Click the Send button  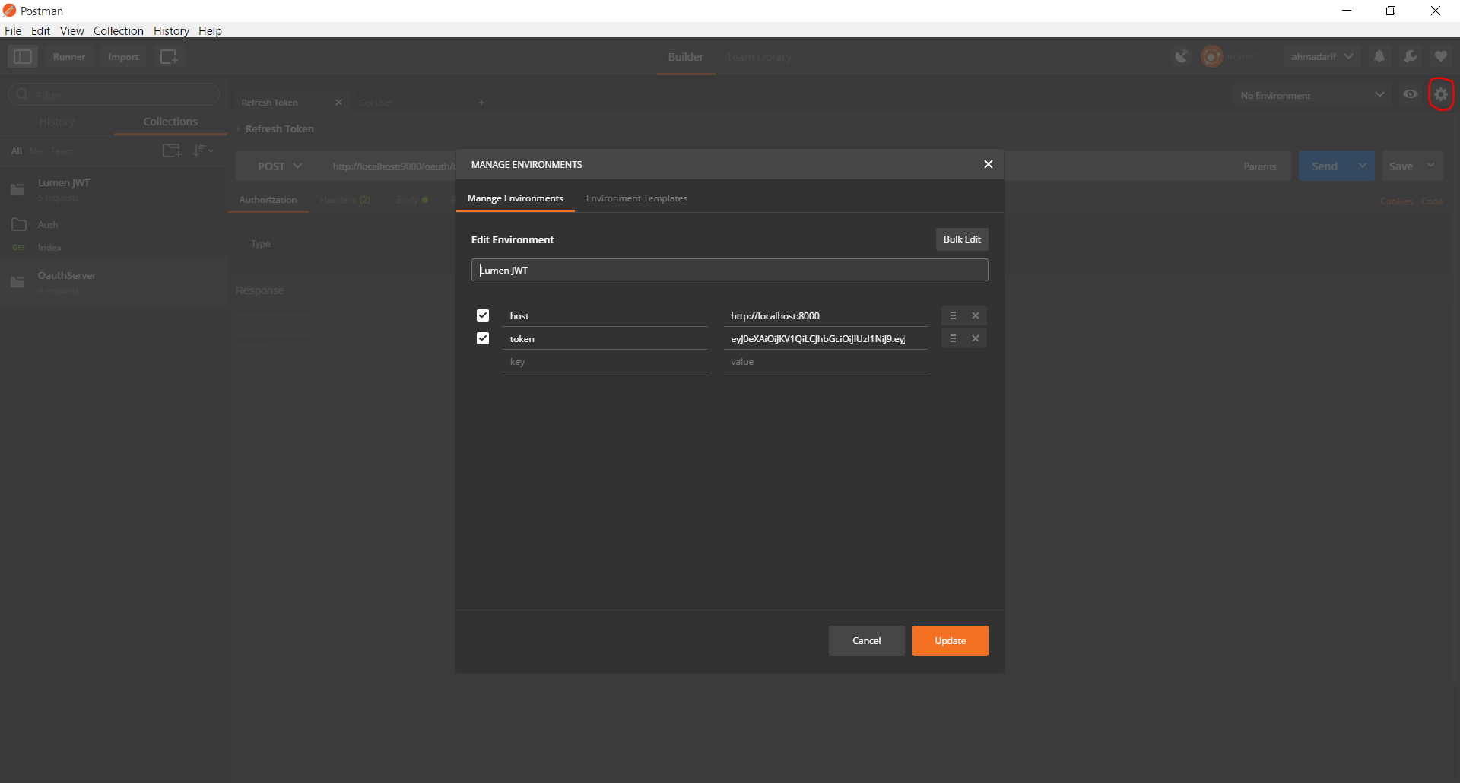[1325, 166]
